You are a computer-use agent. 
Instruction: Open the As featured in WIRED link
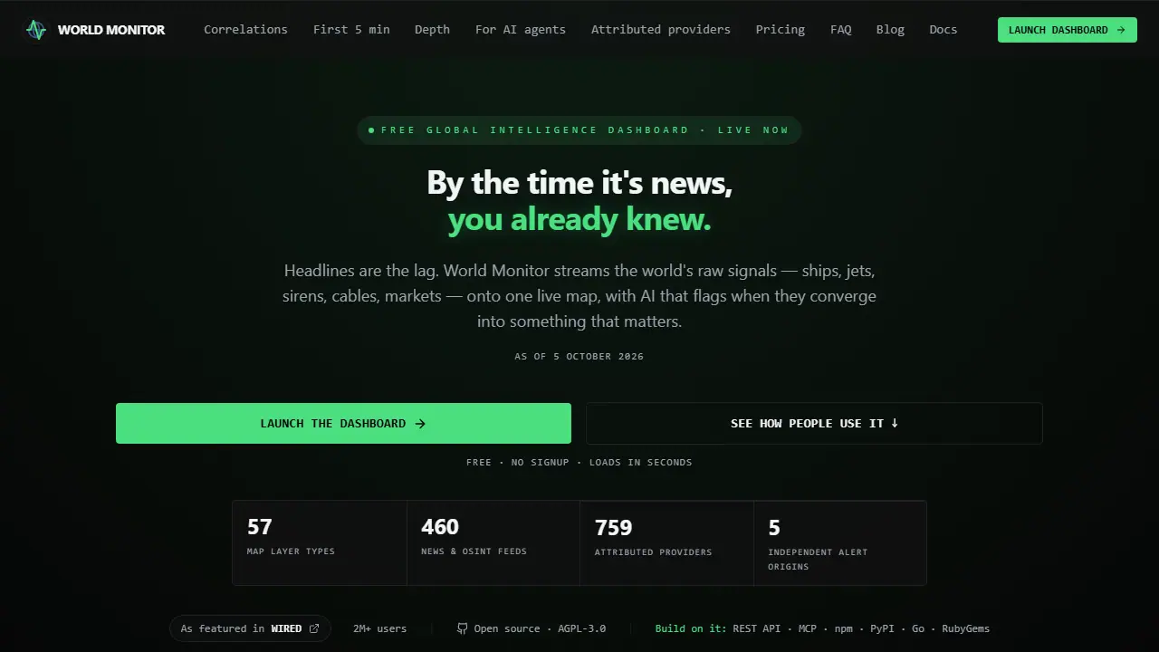coord(250,628)
